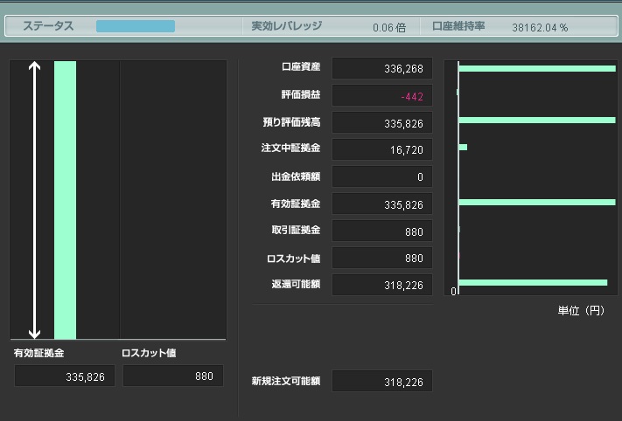Click the 出金依頼額 value field 0
The height and width of the screenshot is (421, 622).
382,176
